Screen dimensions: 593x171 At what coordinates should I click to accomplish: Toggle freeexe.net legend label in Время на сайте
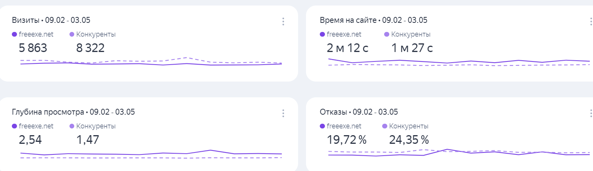(x=344, y=34)
